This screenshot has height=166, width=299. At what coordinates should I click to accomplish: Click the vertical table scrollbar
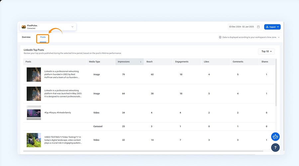coord(276,83)
